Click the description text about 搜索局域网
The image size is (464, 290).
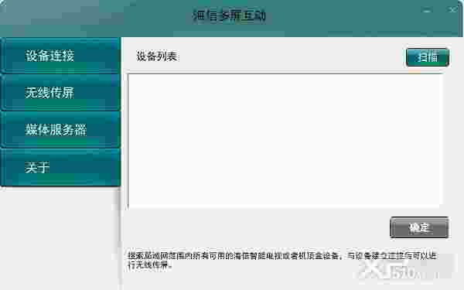tap(282, 260)
